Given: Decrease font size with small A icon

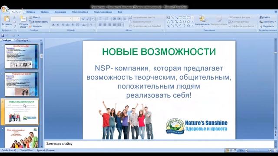Looking at the screenshot, I should (87, 19).
